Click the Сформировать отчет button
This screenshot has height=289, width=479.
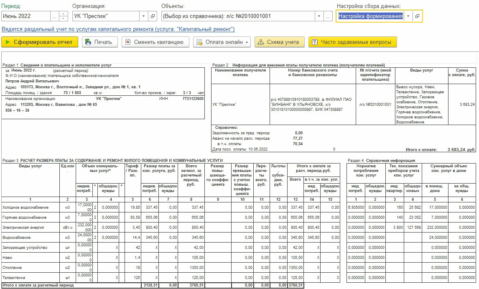coord(40,42)
